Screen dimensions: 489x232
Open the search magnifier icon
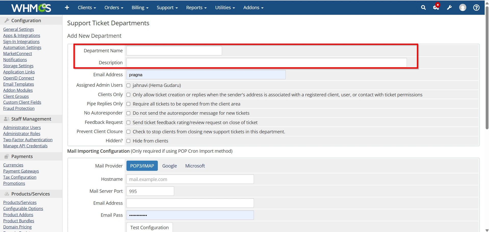423,8
